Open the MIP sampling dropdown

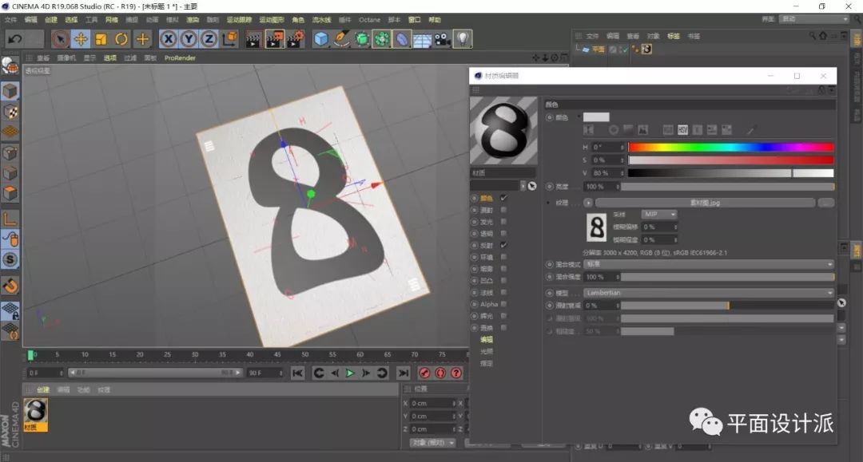pyautogui.click(x=659, y=215)
